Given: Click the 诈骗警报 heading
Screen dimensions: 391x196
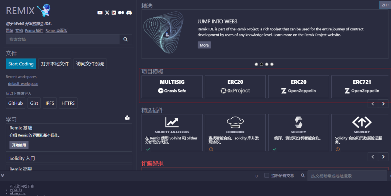Looking at the screenshot, I should click(152, 163).
